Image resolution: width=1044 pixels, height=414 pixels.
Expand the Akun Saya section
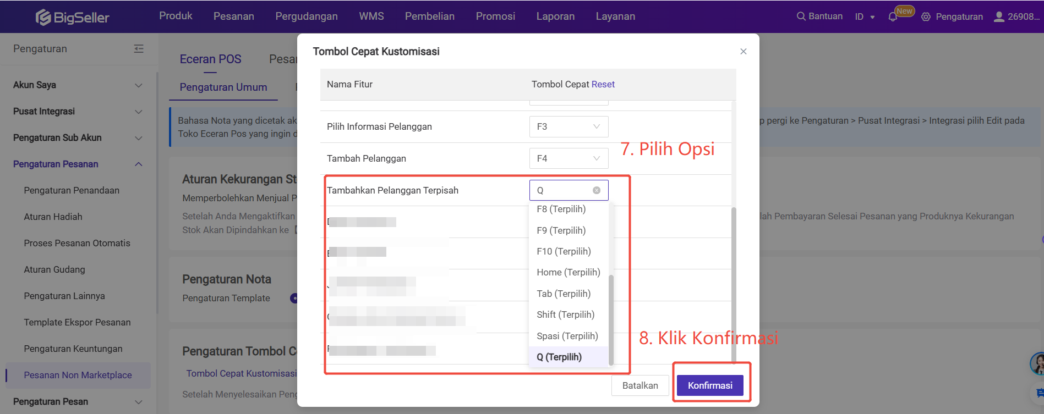pyautogui.click(x=138, y=85)
